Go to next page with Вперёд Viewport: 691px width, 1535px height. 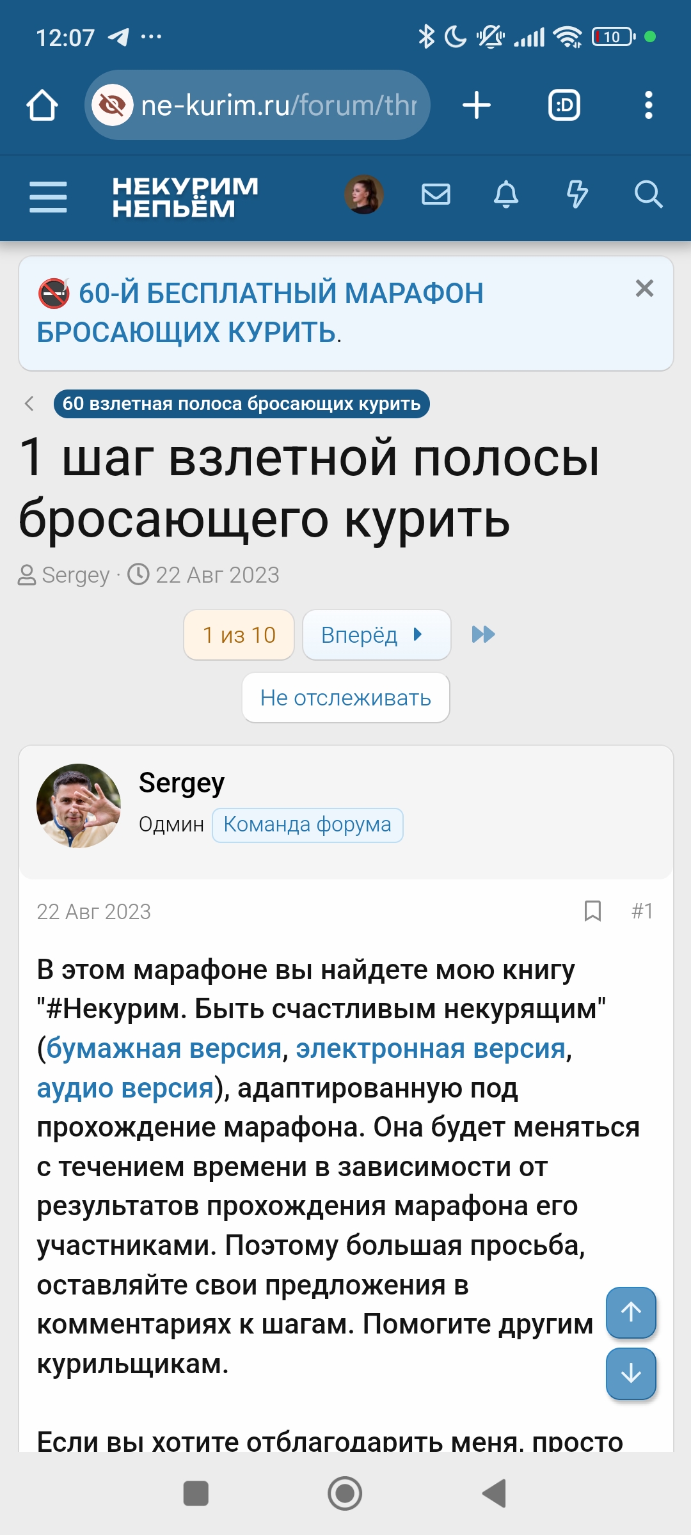coord(376,635)
